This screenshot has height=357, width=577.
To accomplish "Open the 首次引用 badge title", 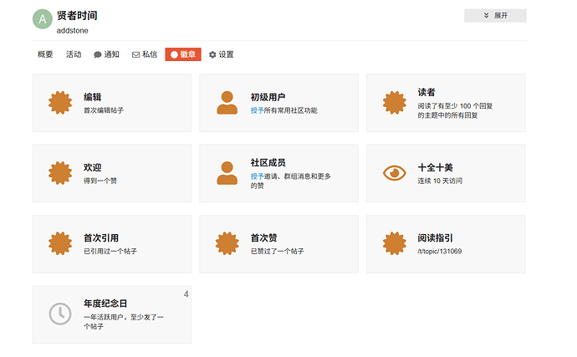I will click(101, 237).
